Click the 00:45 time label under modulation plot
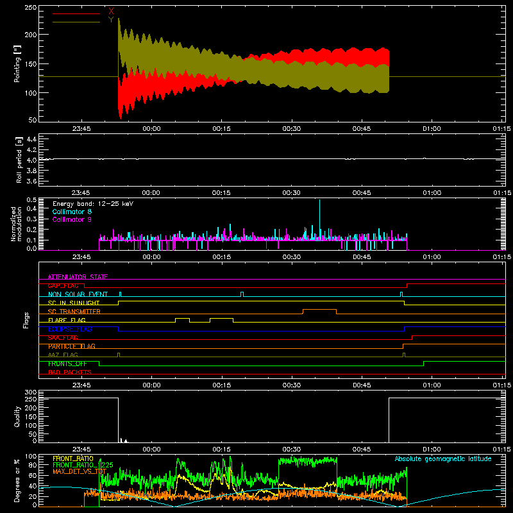This screenshot has height=513, width=513. point(362,257)
